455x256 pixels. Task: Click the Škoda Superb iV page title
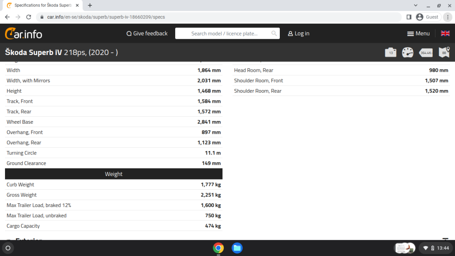(61, 52)
